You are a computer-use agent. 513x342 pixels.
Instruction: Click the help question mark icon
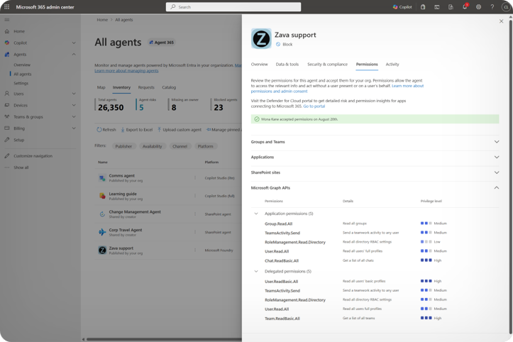tap(492, 6)
